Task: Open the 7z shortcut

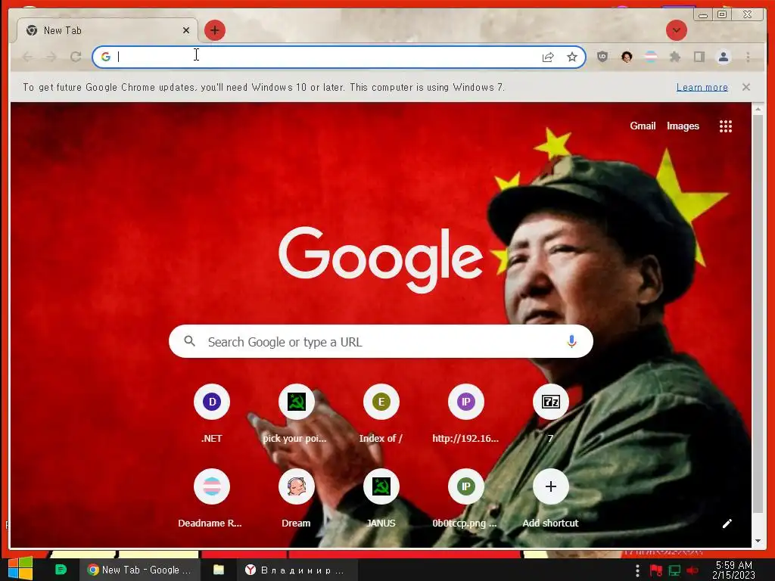Action: coord(551,414)
